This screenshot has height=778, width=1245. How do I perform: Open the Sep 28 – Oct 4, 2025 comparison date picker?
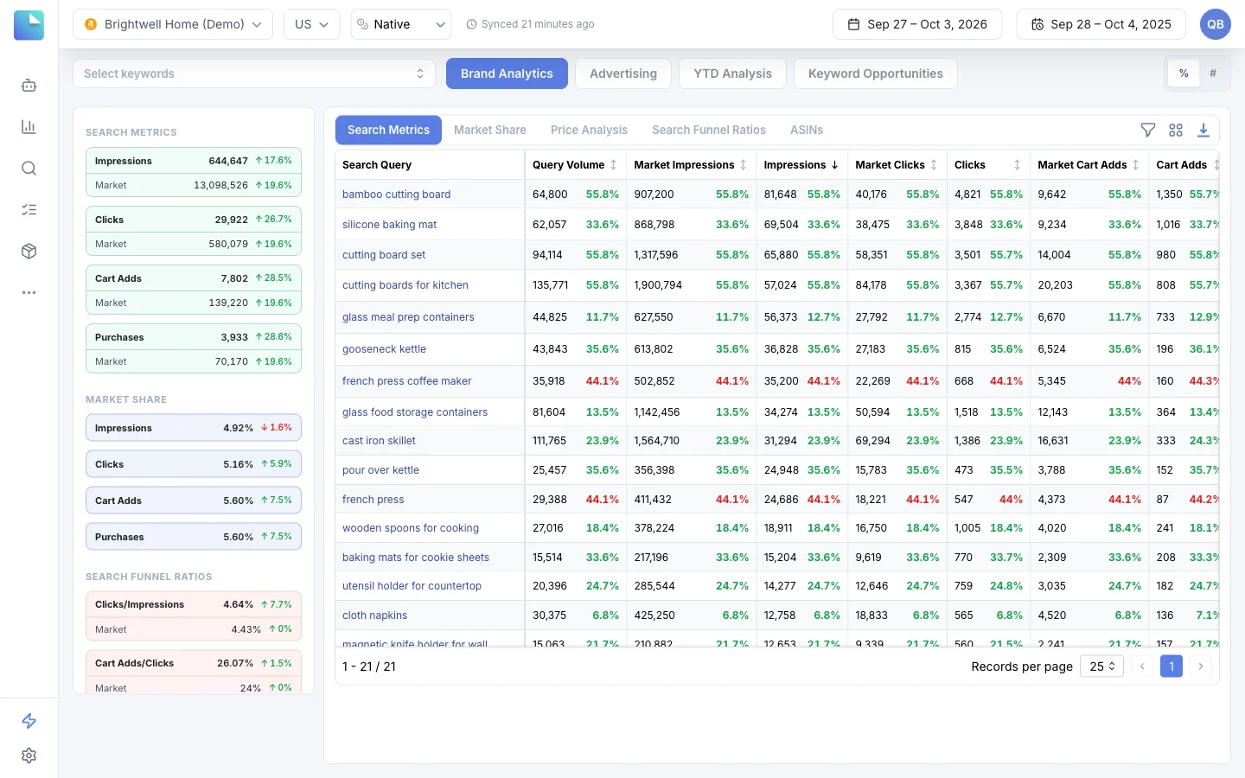(1101, 24)
